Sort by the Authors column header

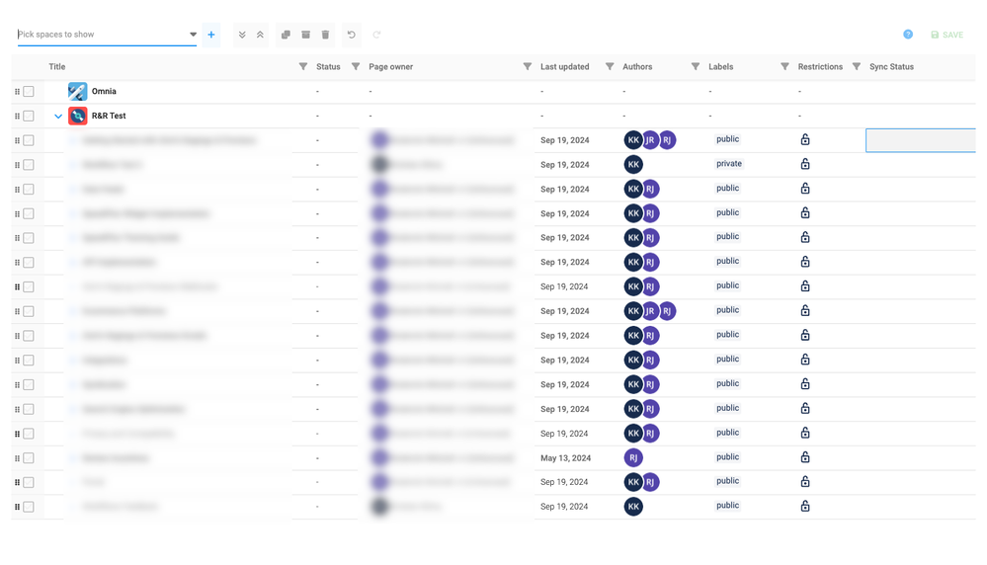pyautogui.click(x=637, y=67)
